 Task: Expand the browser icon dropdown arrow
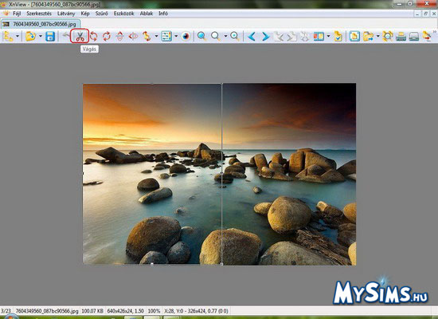coord(18,37)
